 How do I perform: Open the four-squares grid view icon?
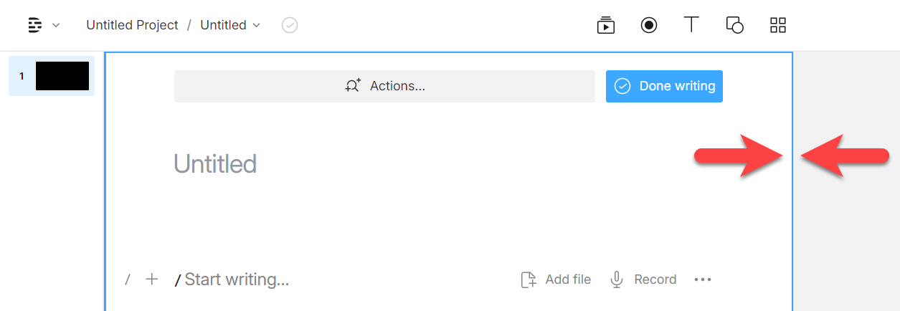click(778, 25)
